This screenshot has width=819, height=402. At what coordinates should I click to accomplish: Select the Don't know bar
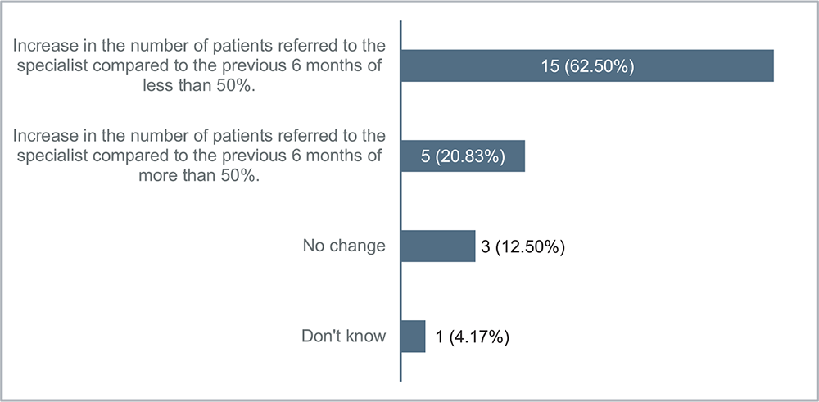(x=414, y=336)
